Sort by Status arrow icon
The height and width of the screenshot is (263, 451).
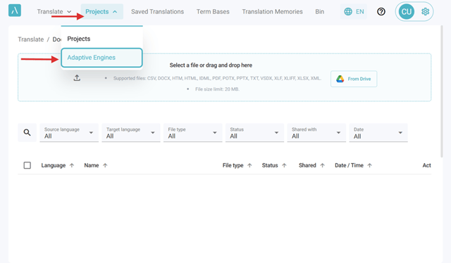(284, 165)
